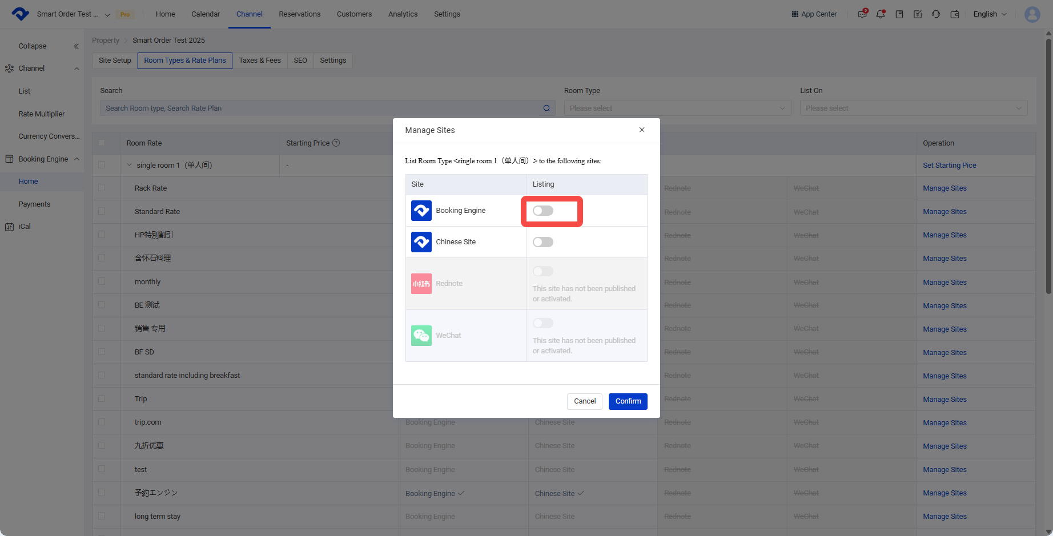Viewport: 1053px width, 536px height.
Task: Open Rate Multiplier in the sidebar
Action: click(x=42, y=114)
